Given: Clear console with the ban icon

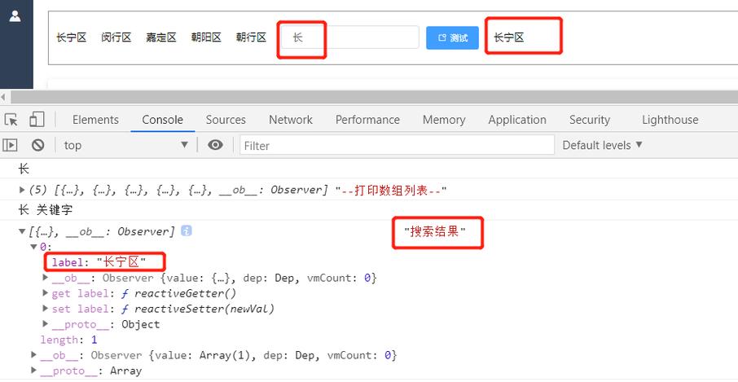Looking at the screenshot, I should click(38, 145).
